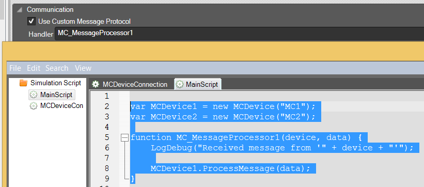
Task: Open the Search menu
Action: click(57, 68)
